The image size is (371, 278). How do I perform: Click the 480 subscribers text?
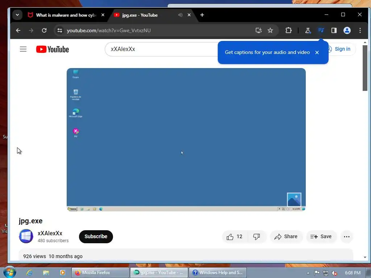coord(53,241)
